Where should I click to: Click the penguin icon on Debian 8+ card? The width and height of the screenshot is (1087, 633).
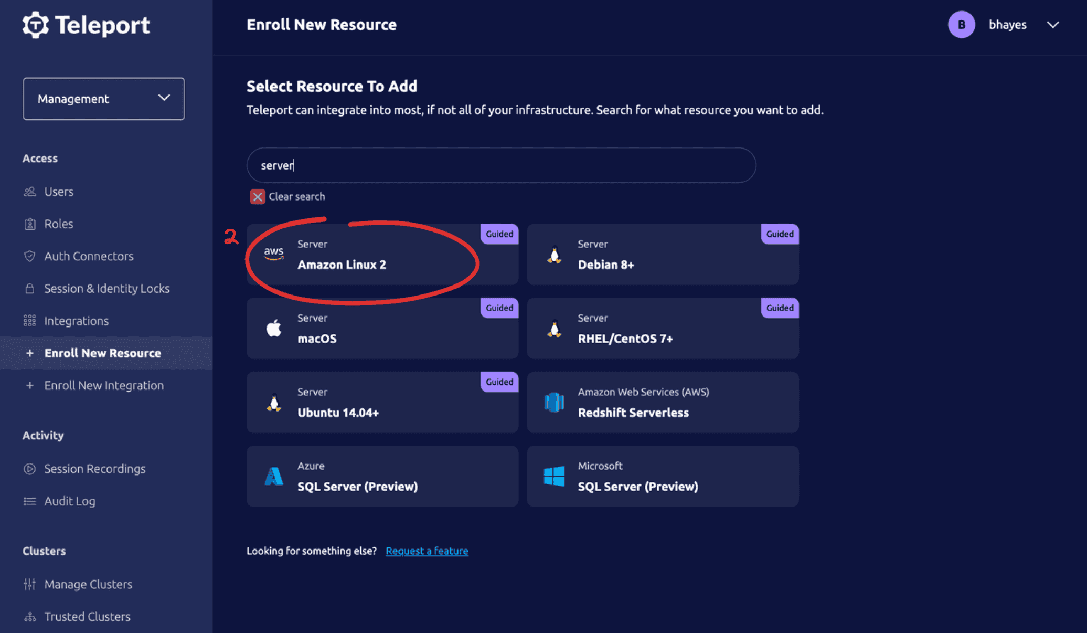click(x=555, y=255)
